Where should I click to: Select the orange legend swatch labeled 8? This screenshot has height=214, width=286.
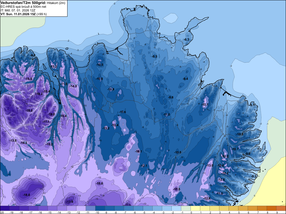coord(272,208)
